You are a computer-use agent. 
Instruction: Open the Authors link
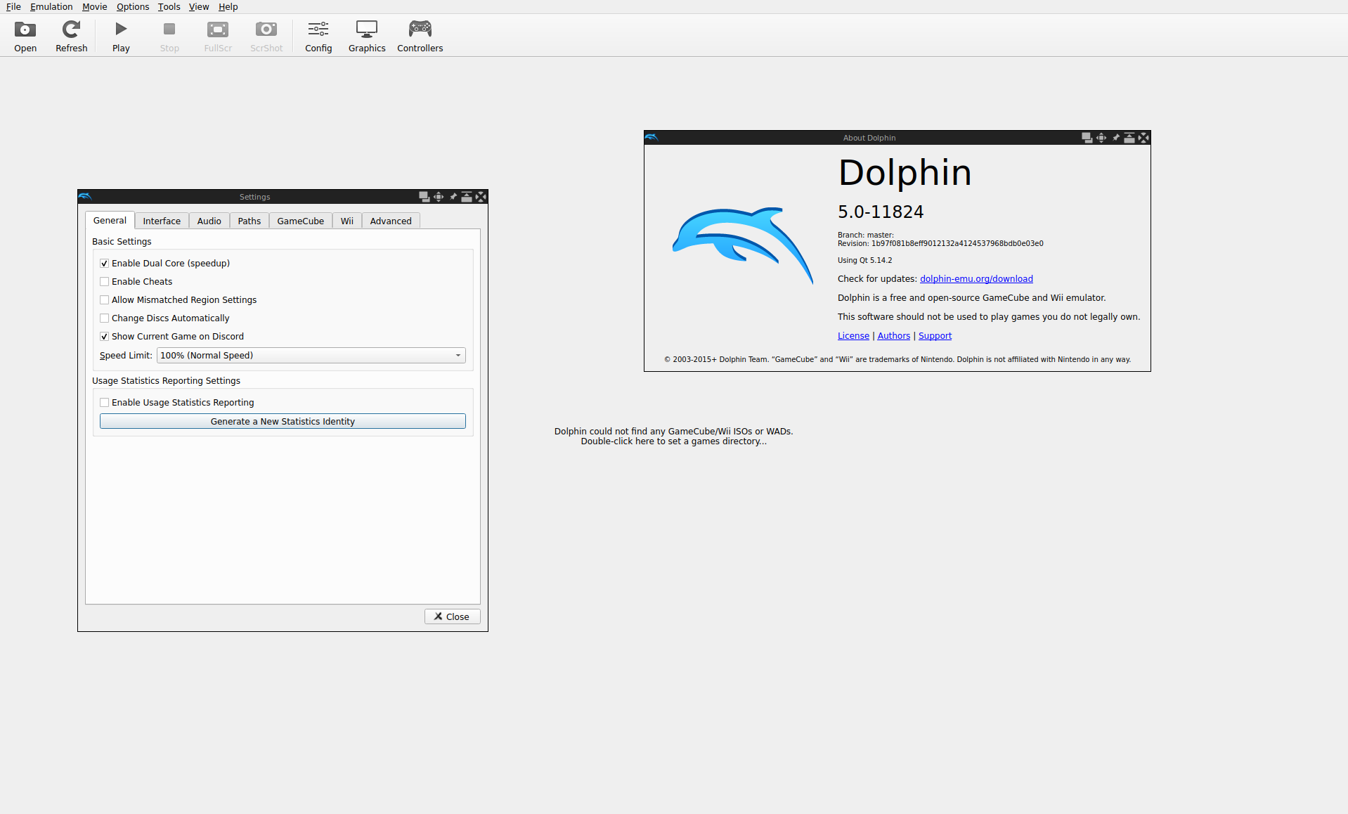tap(893, 336)
